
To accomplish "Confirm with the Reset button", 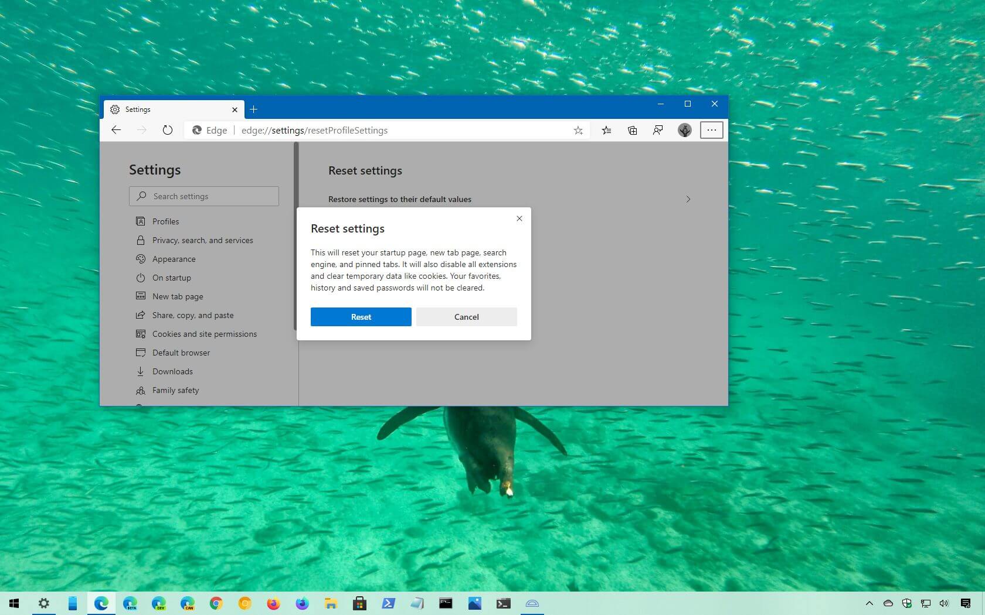I will pyautogui.click(x=361, y=317).
